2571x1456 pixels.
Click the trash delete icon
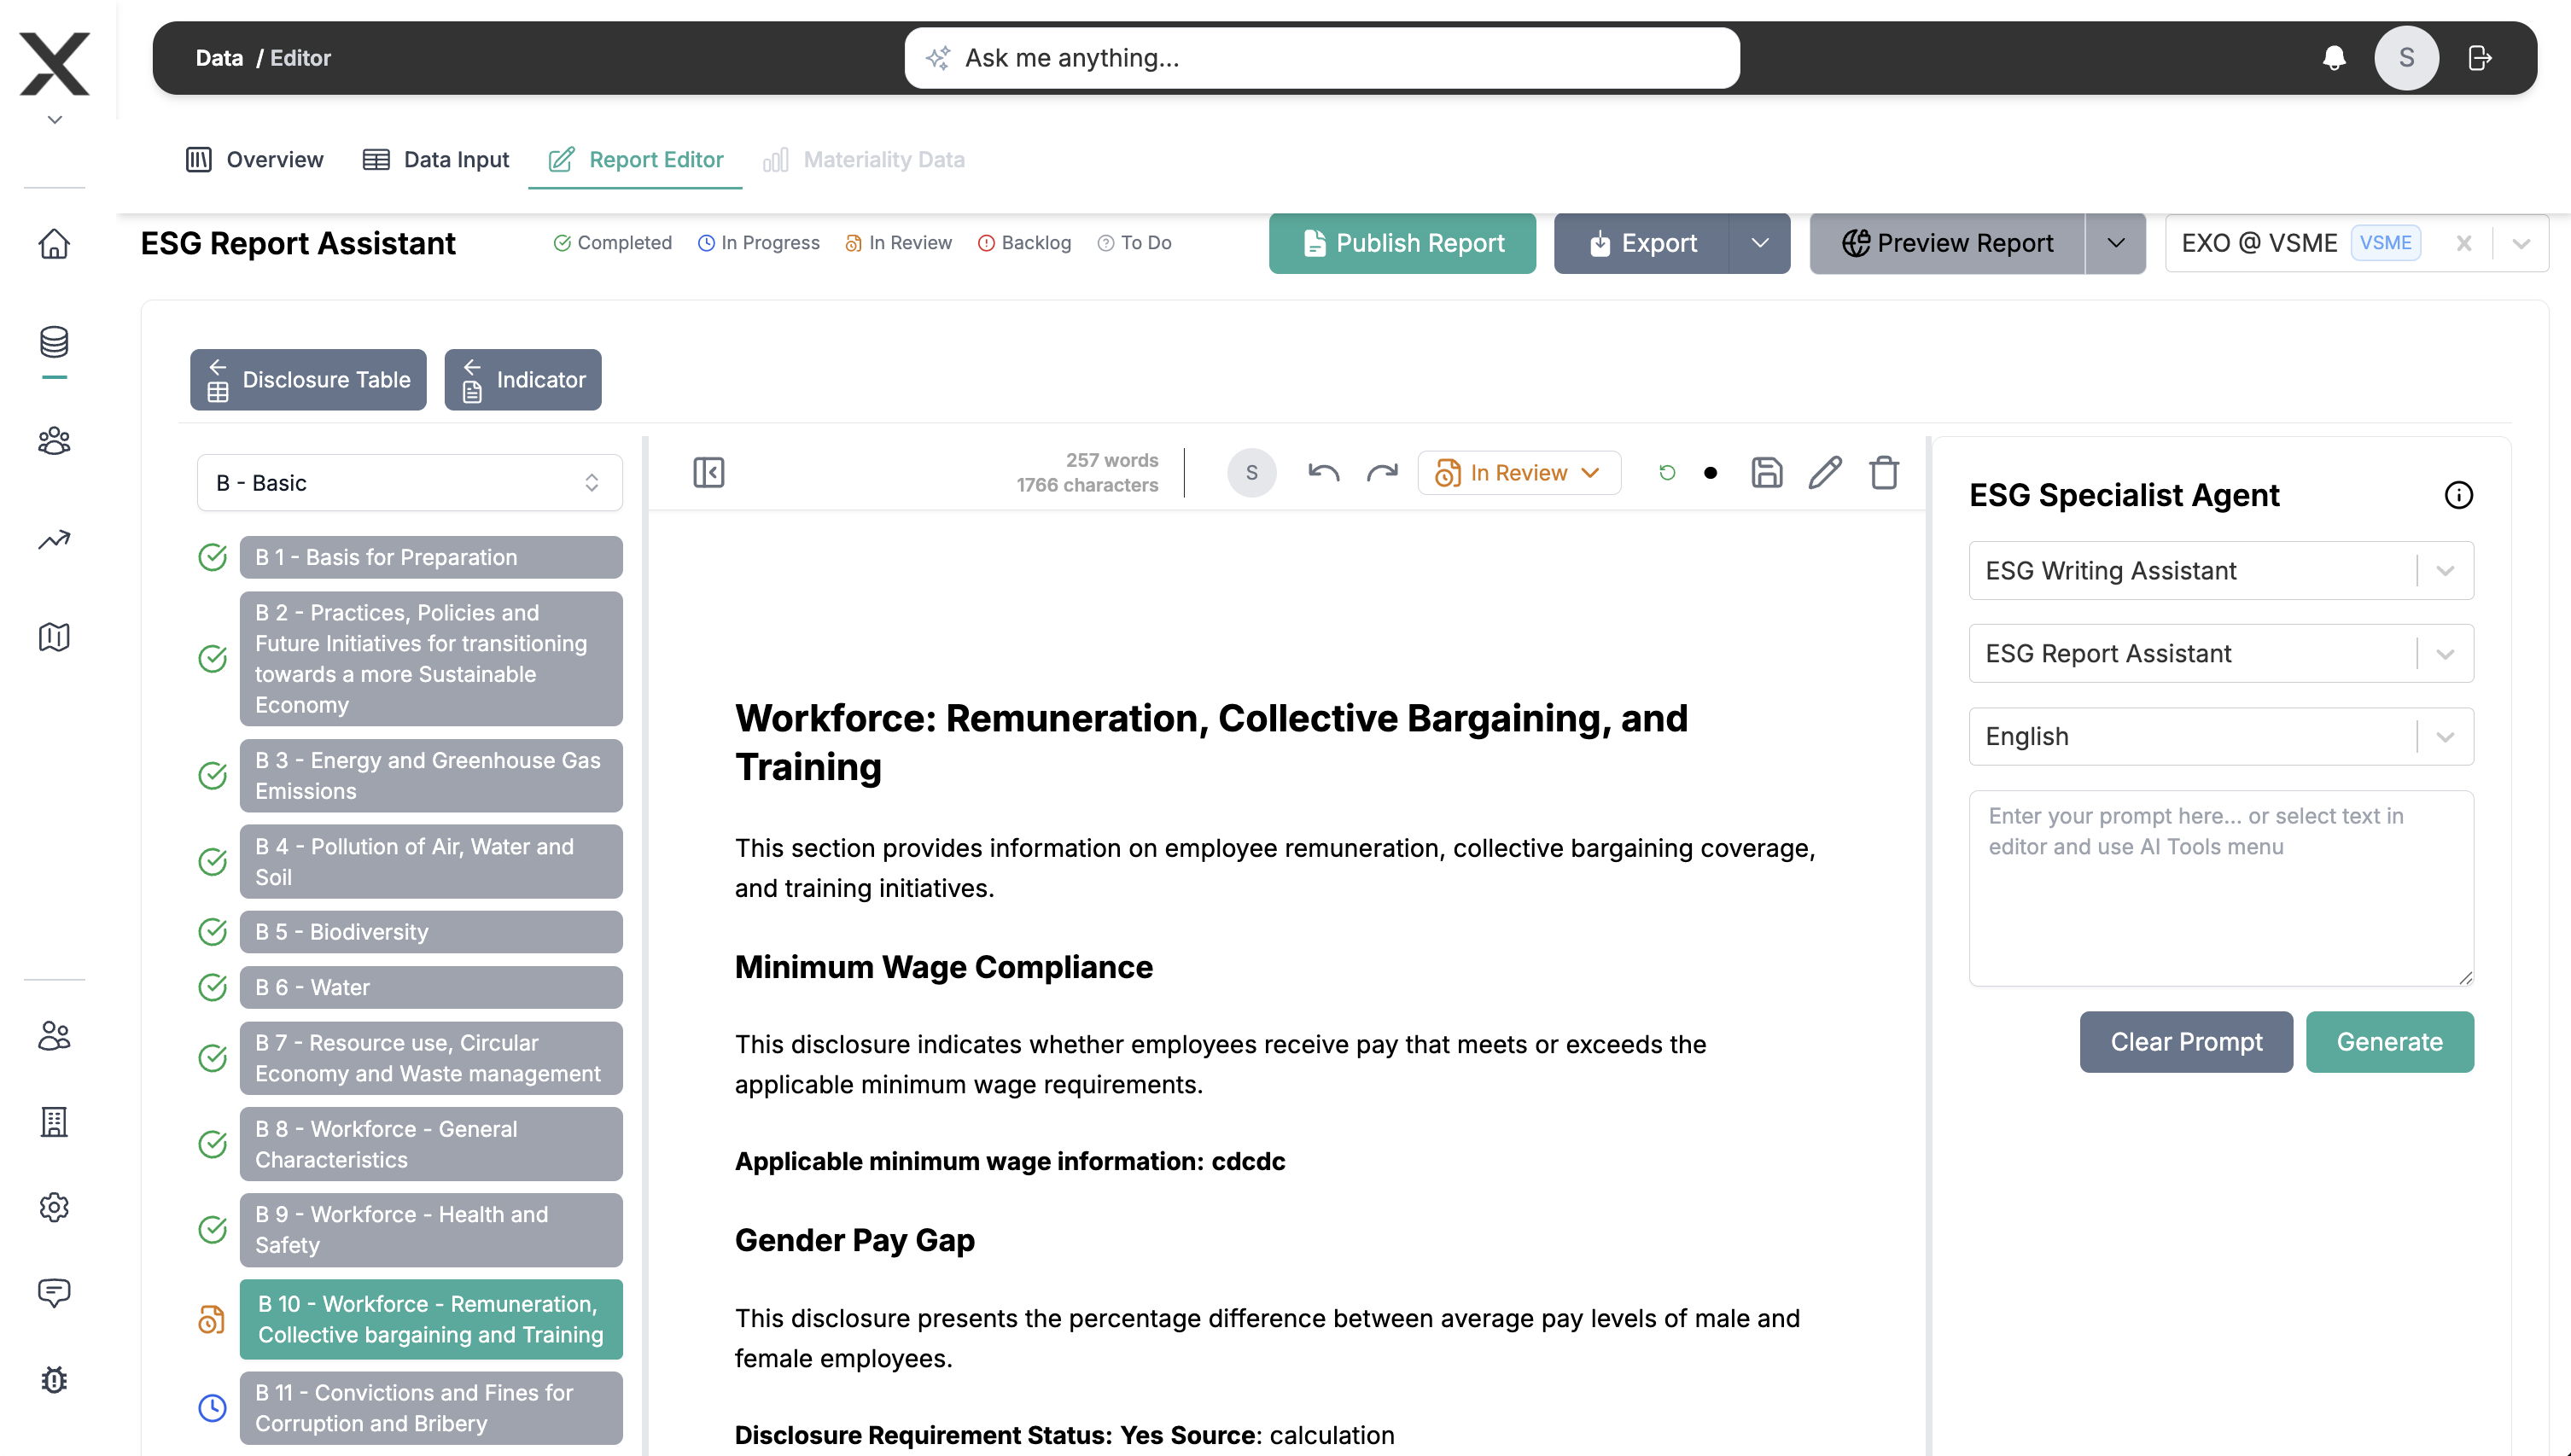[x=1883, y=473]
